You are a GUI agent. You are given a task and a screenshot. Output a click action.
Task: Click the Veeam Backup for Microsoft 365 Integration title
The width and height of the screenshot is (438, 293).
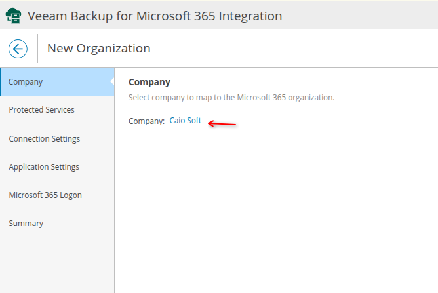coord(155,16)
